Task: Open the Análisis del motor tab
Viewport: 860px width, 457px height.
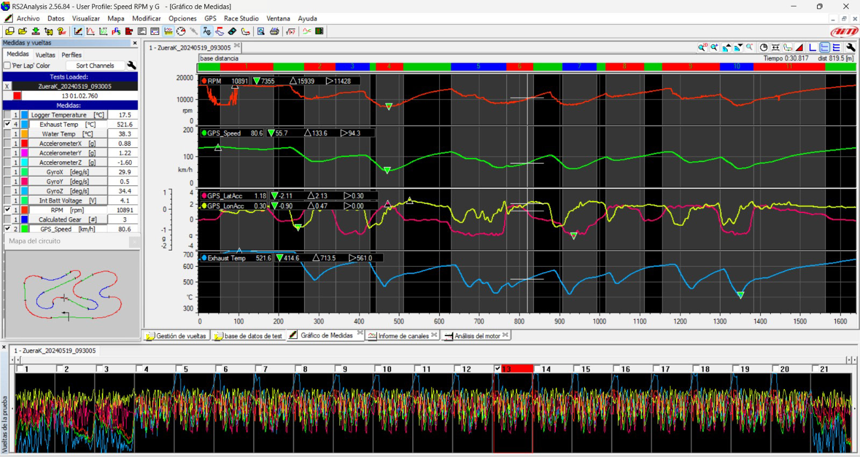Action: [x=477, y=335]
